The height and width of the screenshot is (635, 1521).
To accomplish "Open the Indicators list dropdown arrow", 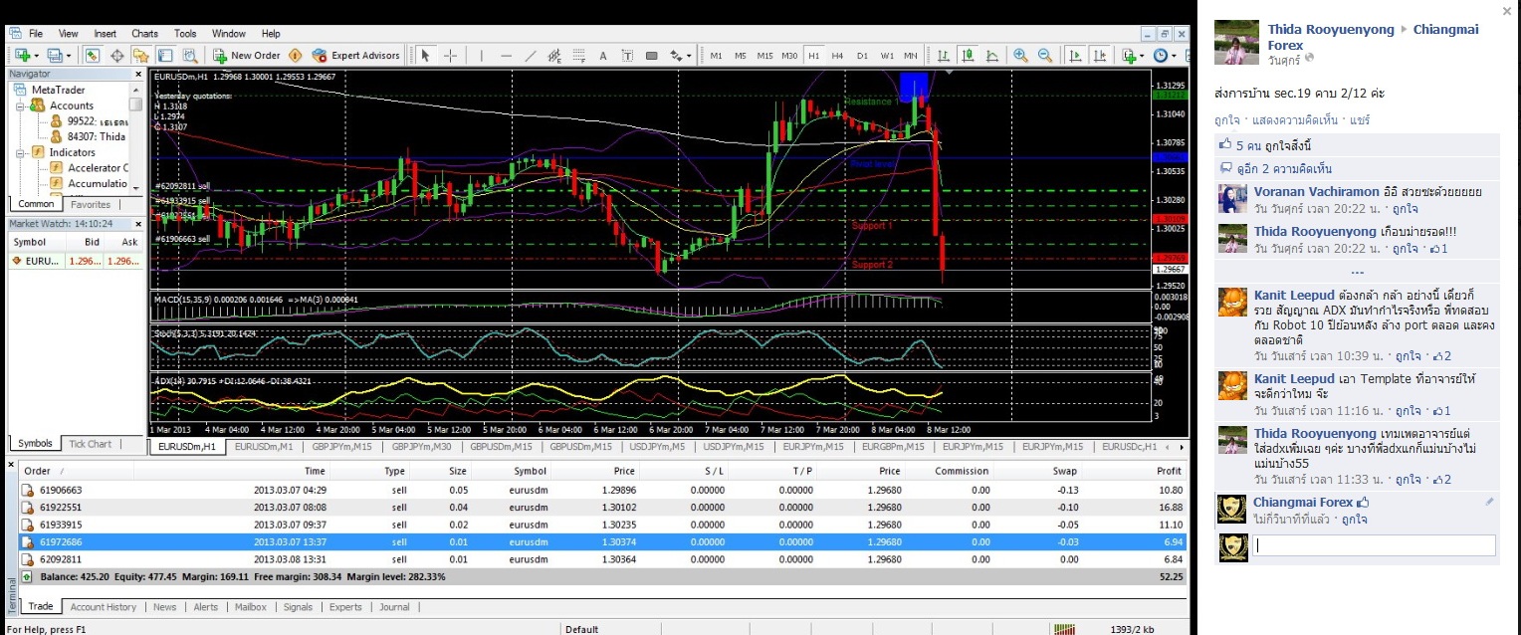I will coord(1142,56).
